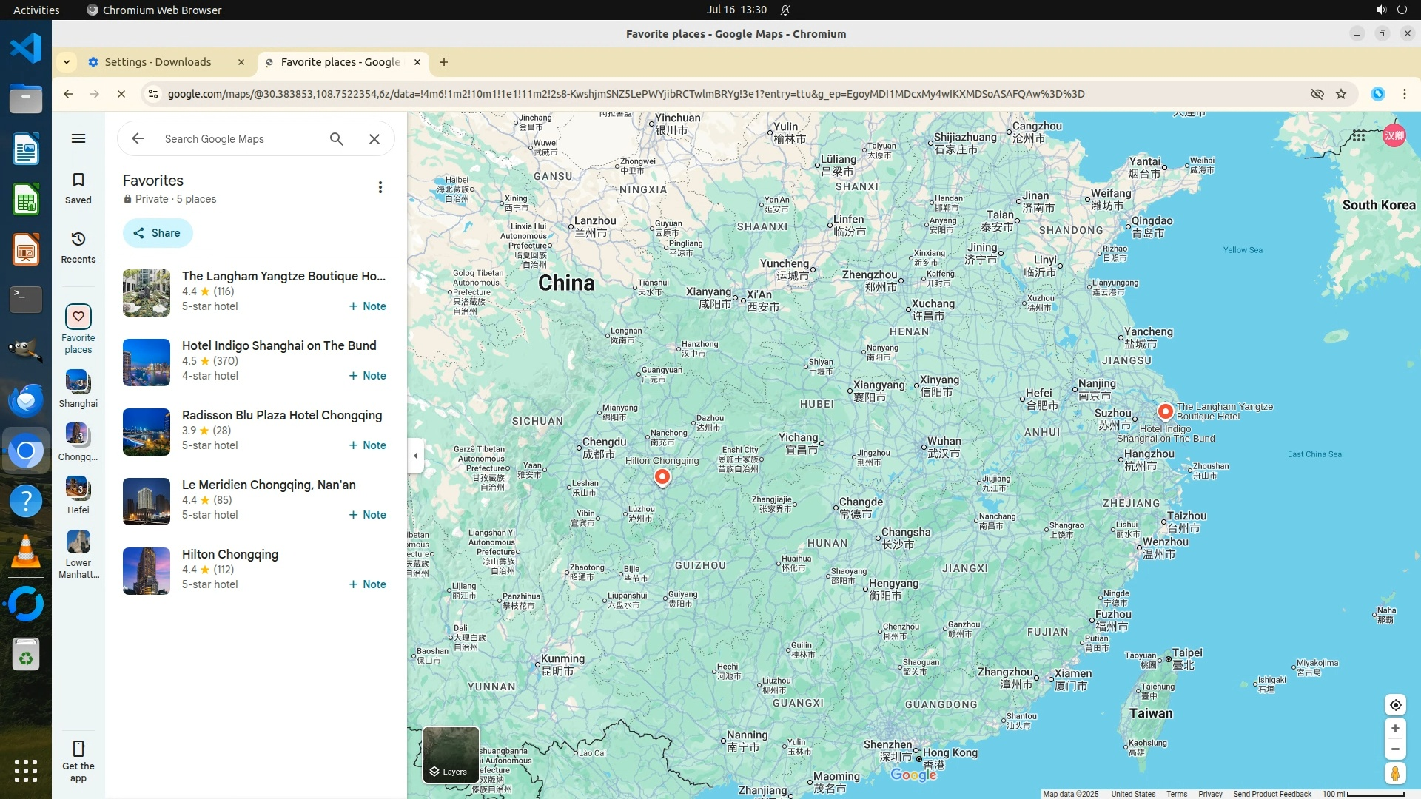Add Note to Hilton Chongqing
The image size is (1421, 799).
tap(368, 584)
